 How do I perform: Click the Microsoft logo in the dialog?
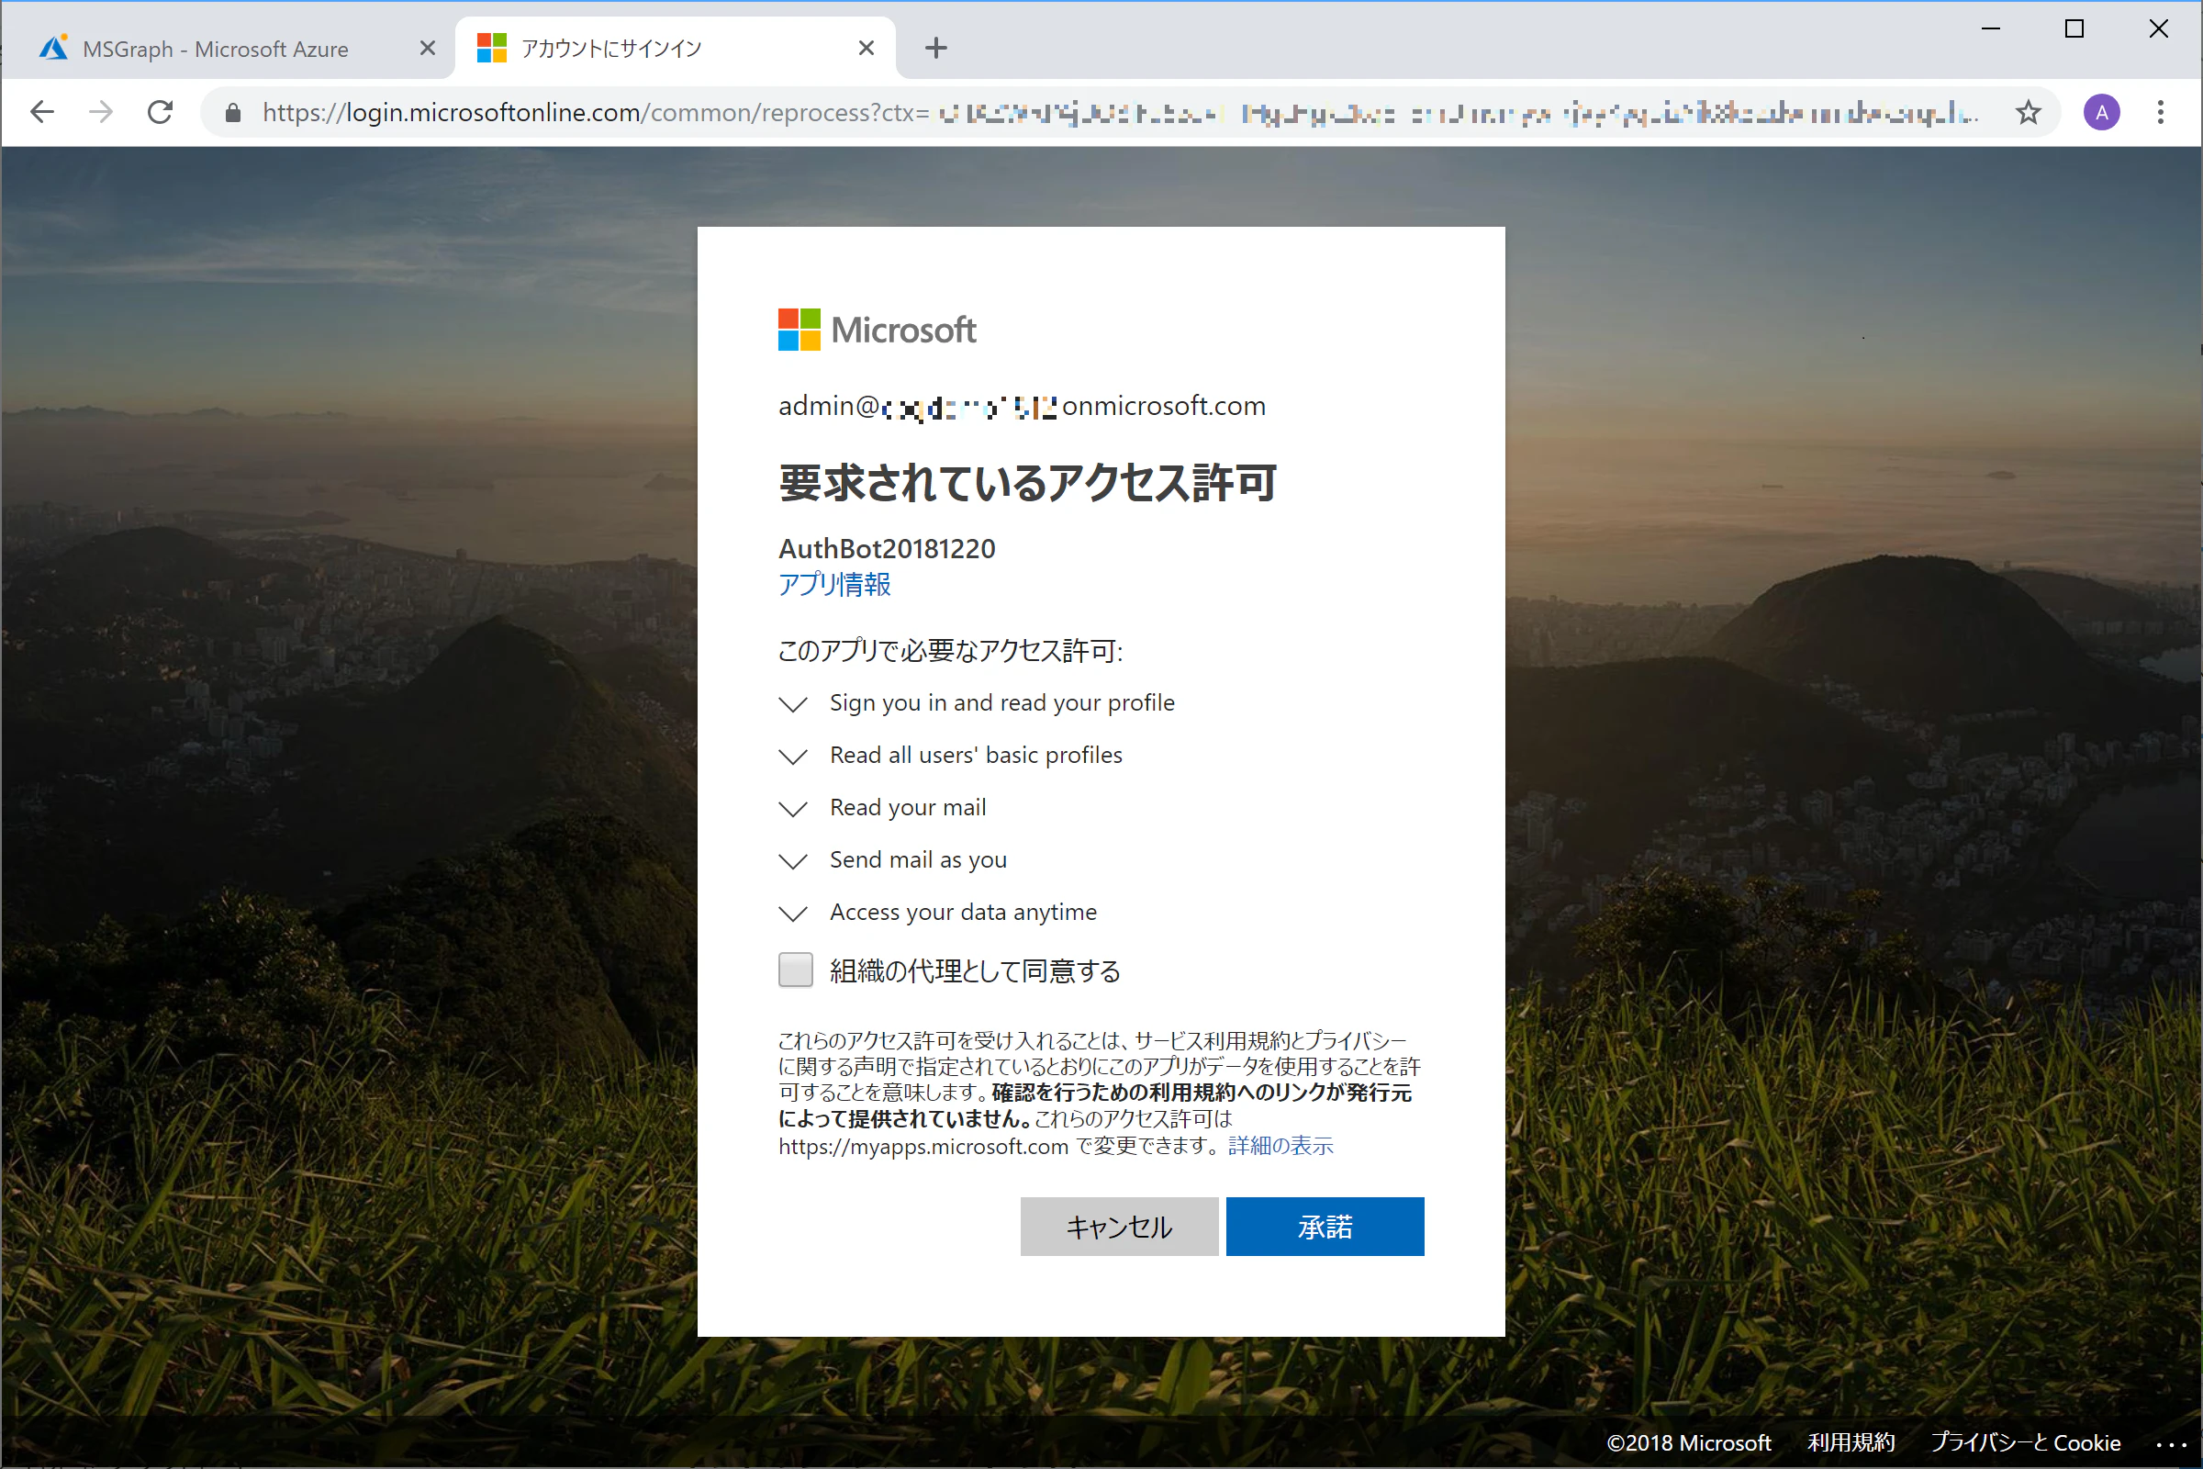pos(877,330)
